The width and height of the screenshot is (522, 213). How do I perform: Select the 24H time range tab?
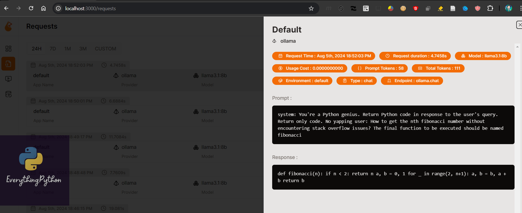tap(36, 49)
